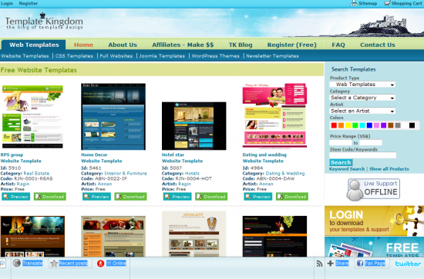
Task: Open the TK Blog menu item
Action: pyautogui.click(x=241, y=45)
